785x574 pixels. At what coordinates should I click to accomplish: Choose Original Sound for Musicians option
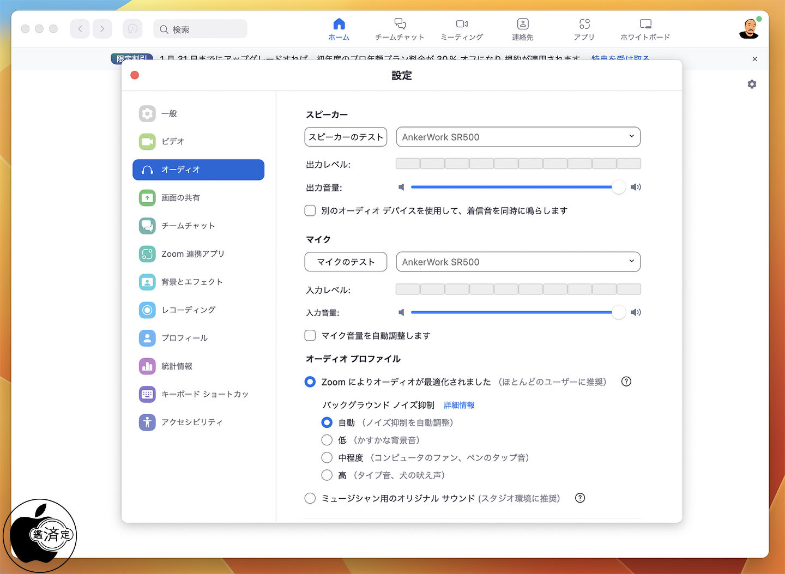coord(310,498)
